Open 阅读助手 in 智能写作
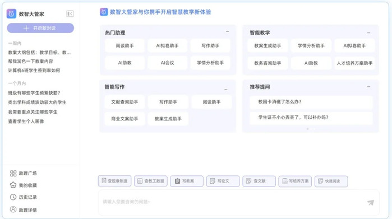This screenshot has height=219, width=392. click(x=211, y=102)
